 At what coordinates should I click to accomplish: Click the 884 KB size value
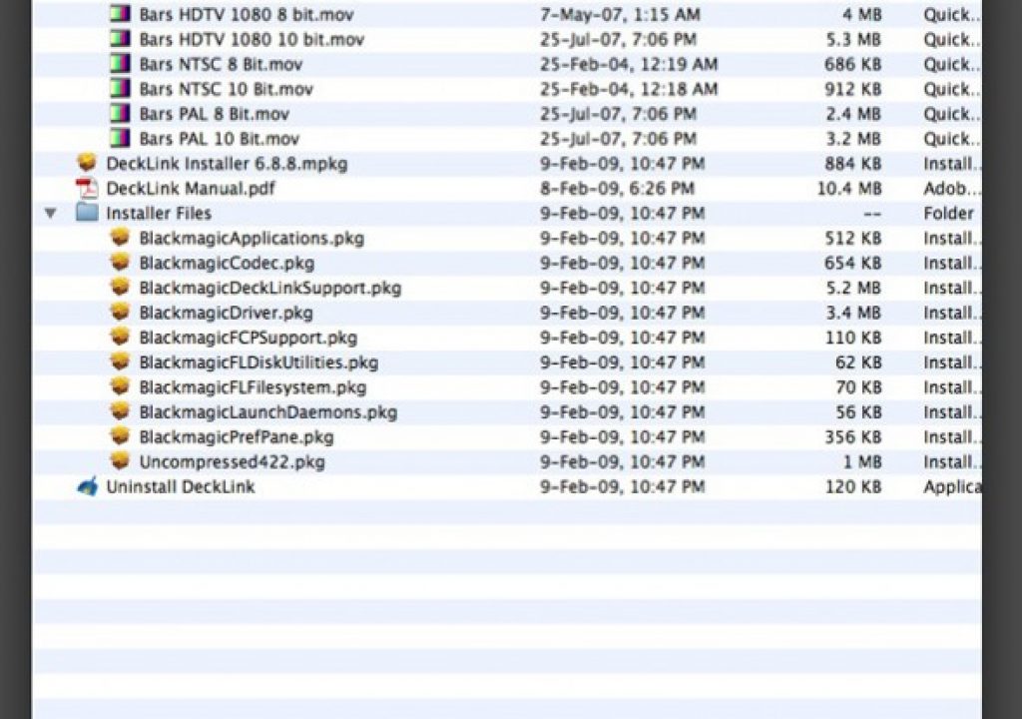coord(853,164)
